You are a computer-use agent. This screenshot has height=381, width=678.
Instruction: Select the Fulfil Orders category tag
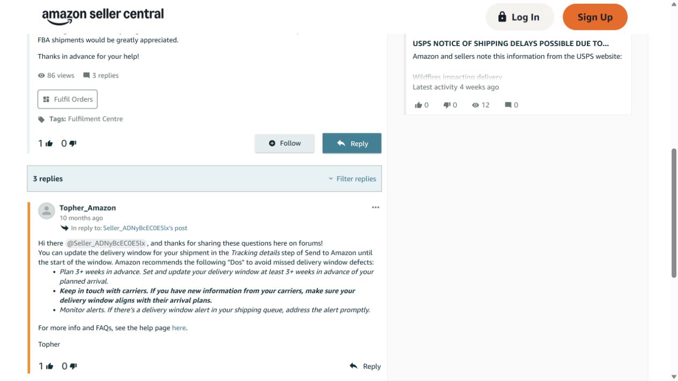pos(68,99)
